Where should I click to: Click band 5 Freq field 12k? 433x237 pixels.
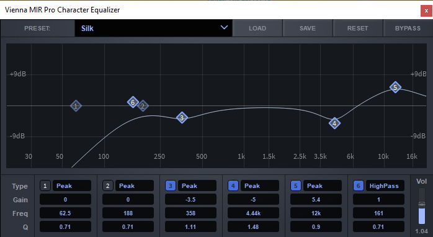tap(316, 213)
